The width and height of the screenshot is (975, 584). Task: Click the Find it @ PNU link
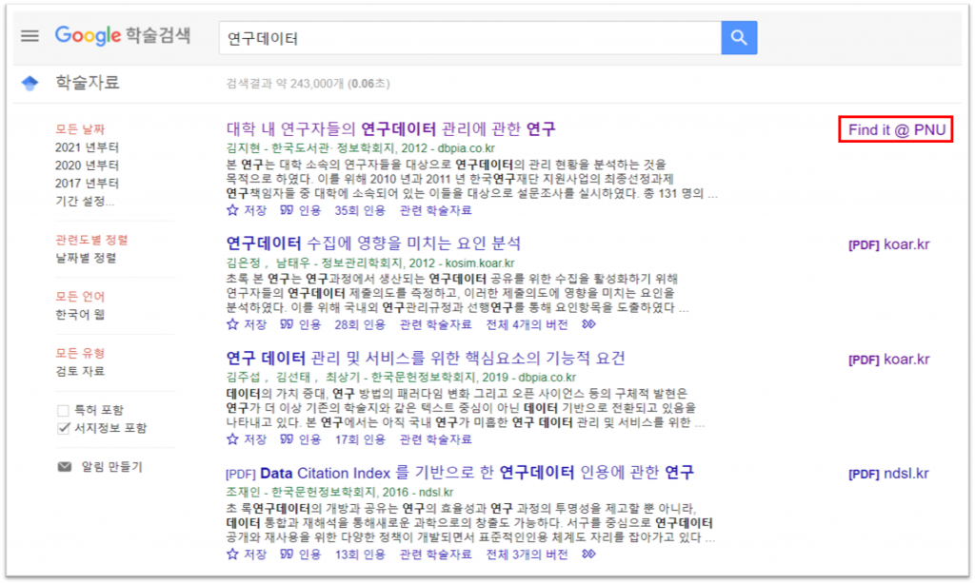coord(896,130)
